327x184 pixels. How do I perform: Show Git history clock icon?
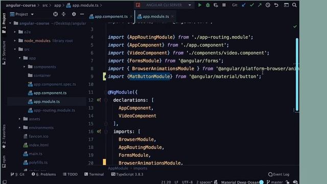268,5
